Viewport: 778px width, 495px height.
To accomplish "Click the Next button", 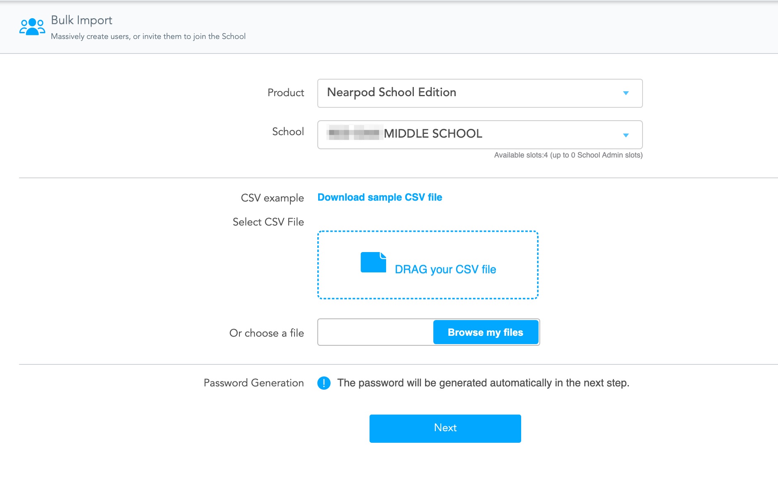I will [x=445, y=428].
